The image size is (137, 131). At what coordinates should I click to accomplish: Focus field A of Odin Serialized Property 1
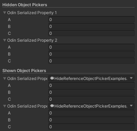(x=91, y=19)
